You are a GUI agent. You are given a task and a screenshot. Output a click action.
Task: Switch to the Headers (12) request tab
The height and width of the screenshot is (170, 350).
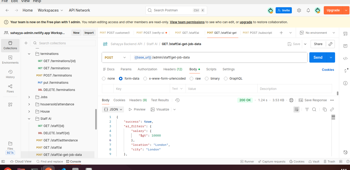[x=173, y=69]
